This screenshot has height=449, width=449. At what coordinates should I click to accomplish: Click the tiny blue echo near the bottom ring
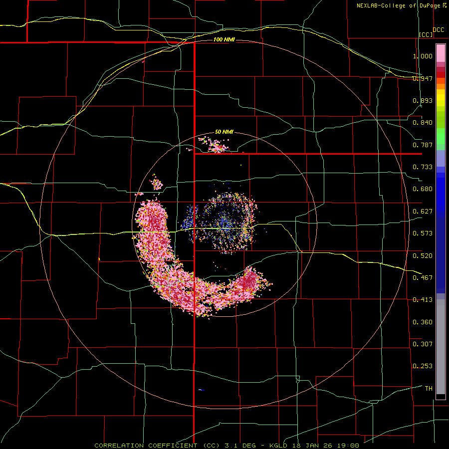pos(202,390)
